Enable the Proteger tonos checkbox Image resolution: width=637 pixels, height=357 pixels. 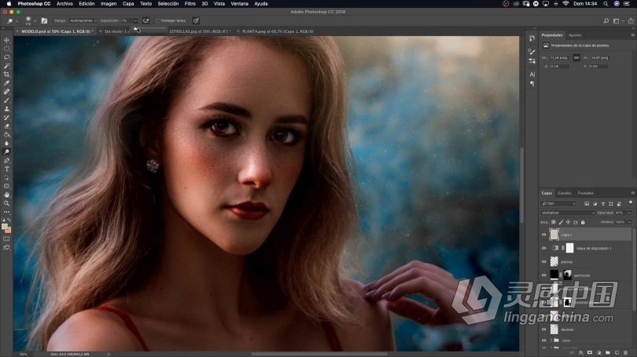pyautogui.click(x=158, y=20)
